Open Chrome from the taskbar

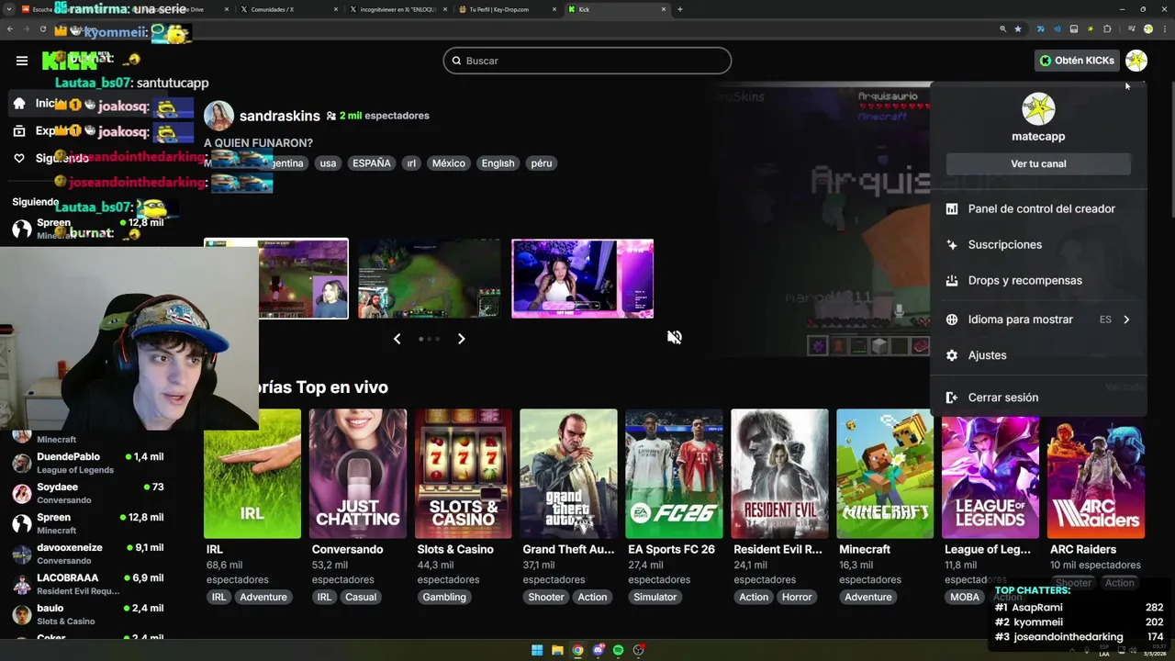(577, 650)
